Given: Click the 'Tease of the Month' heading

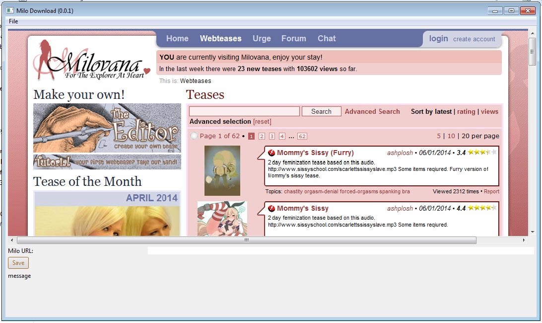Looking at the screenshot, I should point(87,181).
